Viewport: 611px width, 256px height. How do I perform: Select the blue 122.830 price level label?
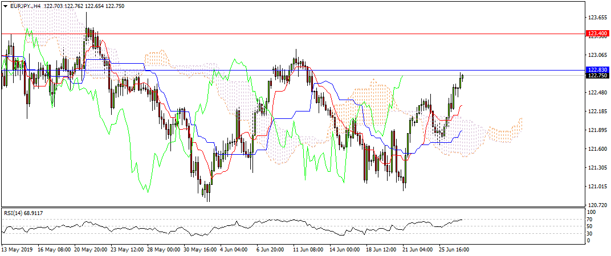coord(597,69)
